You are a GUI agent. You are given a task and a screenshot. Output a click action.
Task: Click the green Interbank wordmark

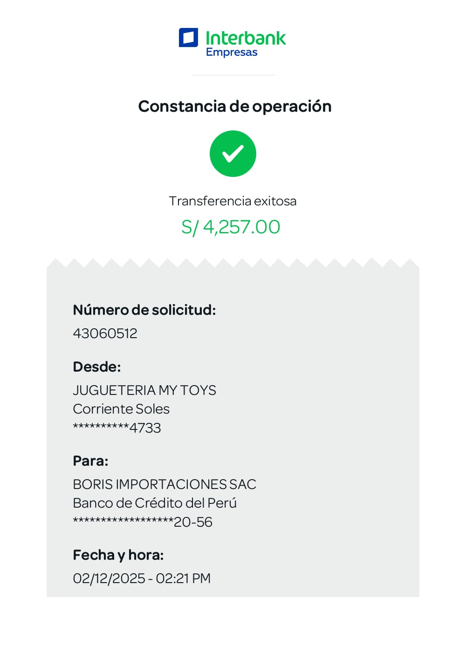(246, 38)
